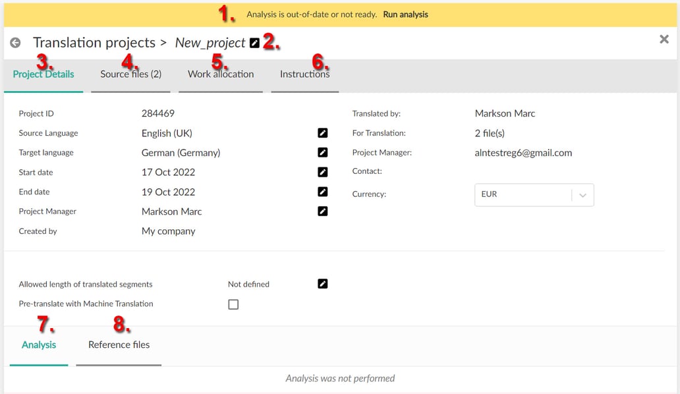
Task: Select the Analysis tab
Action: point(39,345)
